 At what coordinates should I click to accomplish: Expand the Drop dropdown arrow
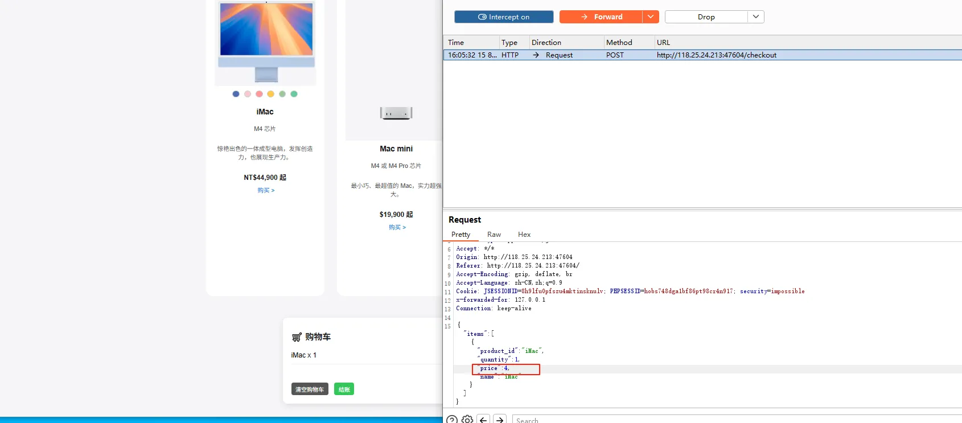(756, 17)
